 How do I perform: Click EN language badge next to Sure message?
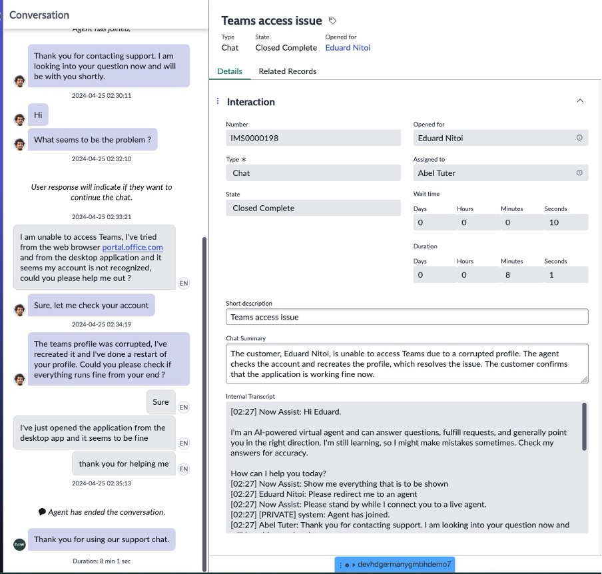(x=184, y=407)
